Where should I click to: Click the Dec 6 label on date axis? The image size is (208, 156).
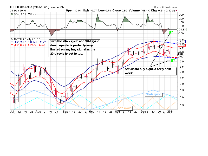pyautogui.click(x=145, y=112)
